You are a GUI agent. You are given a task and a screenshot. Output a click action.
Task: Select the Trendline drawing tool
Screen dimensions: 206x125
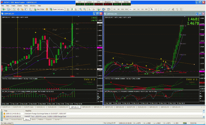pyautogui.click(x=169, y=9)
